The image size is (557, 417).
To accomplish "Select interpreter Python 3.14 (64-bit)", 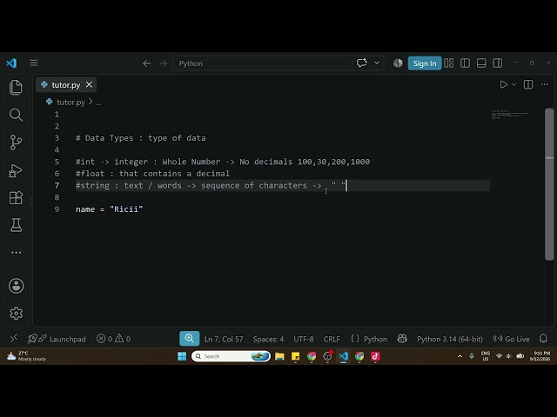I will point(450,339).
